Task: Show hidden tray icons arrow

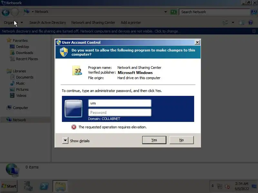Action: (x=213, y=186)
